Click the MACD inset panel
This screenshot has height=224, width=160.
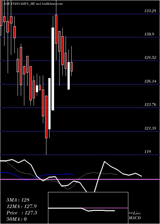click(88, 208)
